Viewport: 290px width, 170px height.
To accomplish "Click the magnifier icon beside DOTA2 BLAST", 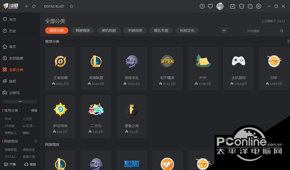I will pyautogui.click(x=71, y=7).
